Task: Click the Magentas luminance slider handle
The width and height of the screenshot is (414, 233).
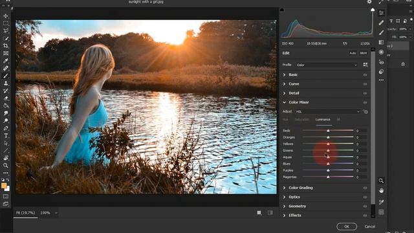Action: point(328,177)
